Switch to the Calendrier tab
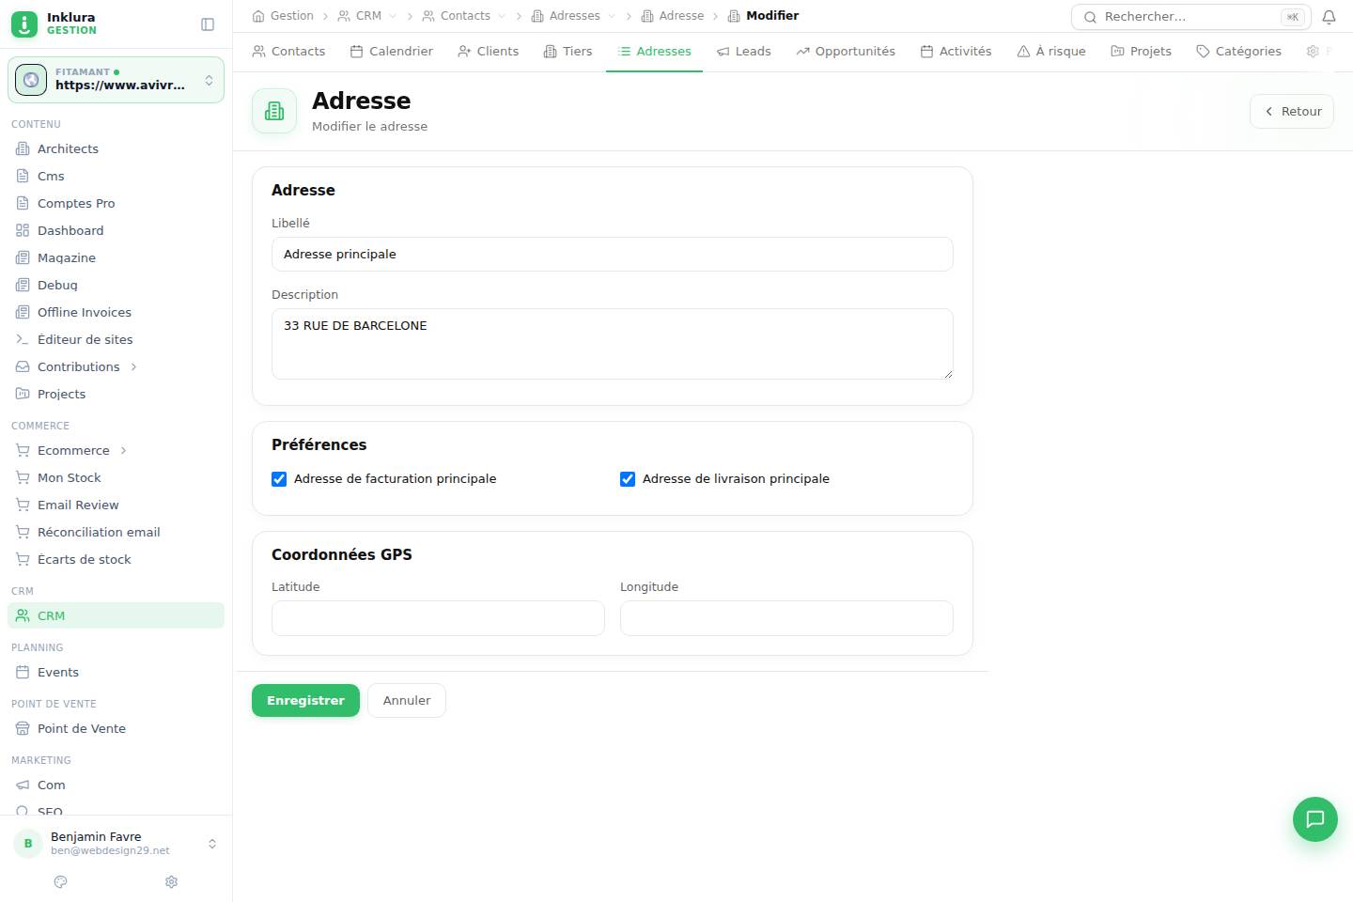Viewport: 1353px width, 902px height. [x=392, y=52]
